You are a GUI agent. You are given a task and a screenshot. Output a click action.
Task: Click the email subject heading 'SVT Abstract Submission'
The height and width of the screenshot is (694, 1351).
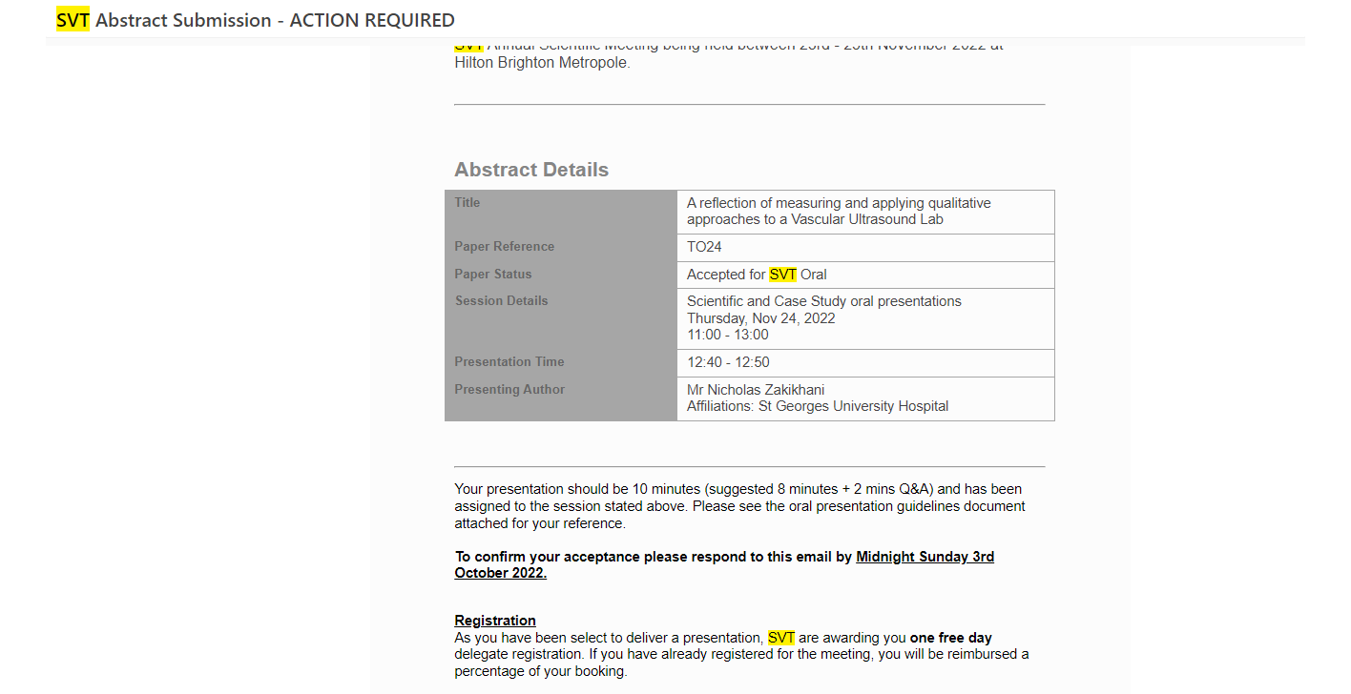255,20
